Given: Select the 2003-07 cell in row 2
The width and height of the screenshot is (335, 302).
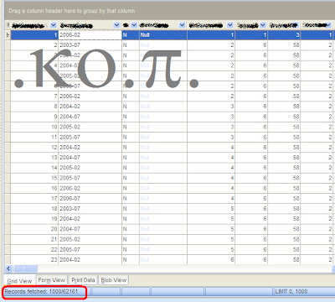Looking at the screenshot, I should click(90, 45).
